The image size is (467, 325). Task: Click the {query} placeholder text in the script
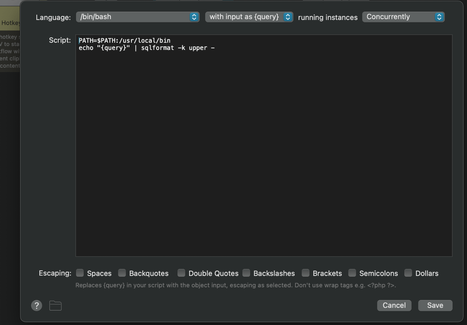113,48
